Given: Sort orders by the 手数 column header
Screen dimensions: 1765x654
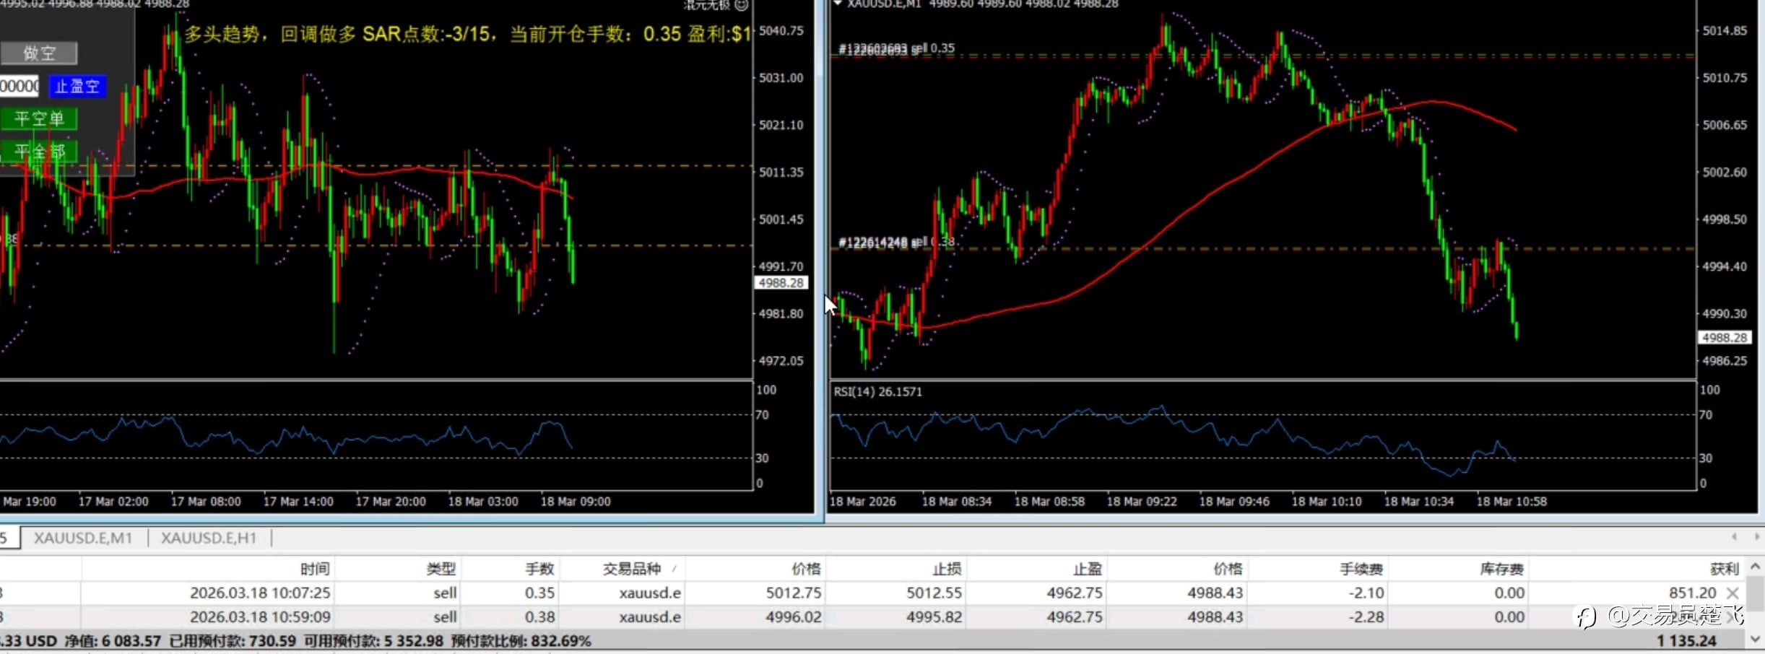Looking at the screenshot, I should pos(539,569).
